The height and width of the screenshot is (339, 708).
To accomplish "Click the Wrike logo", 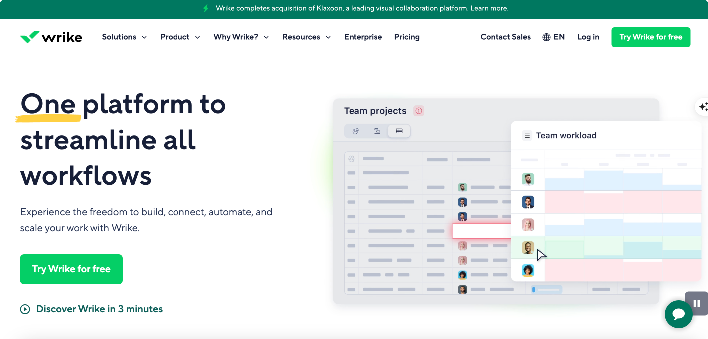I will click(51, 37).
